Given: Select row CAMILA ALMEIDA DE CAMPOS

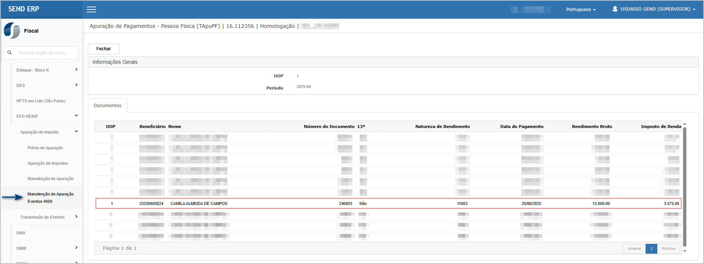Looking at the screenshot, I should (x=388, y=203).
